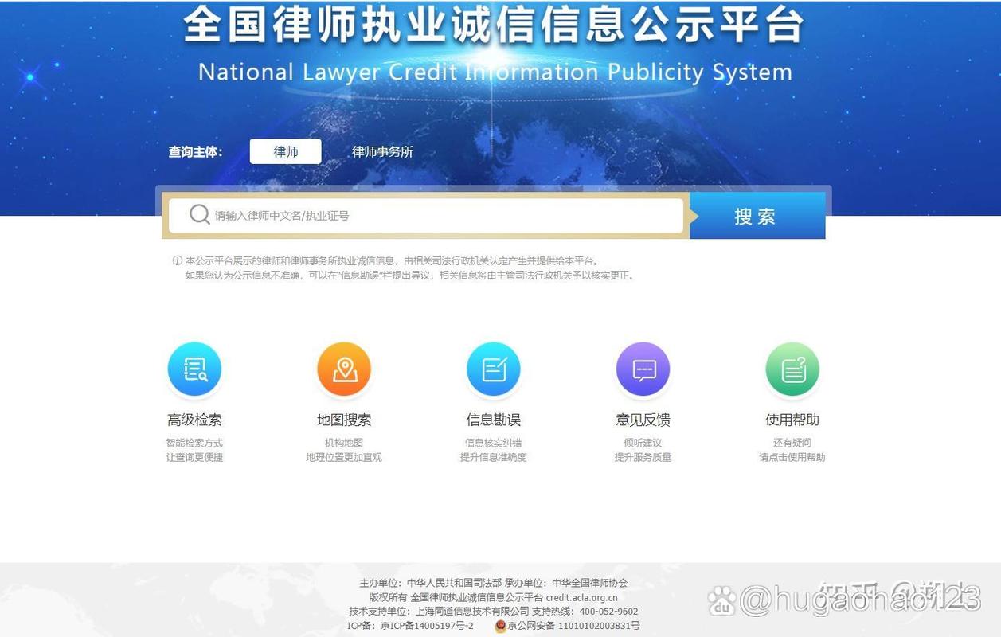Click the 智能检索方式 description text

(194, 443)
